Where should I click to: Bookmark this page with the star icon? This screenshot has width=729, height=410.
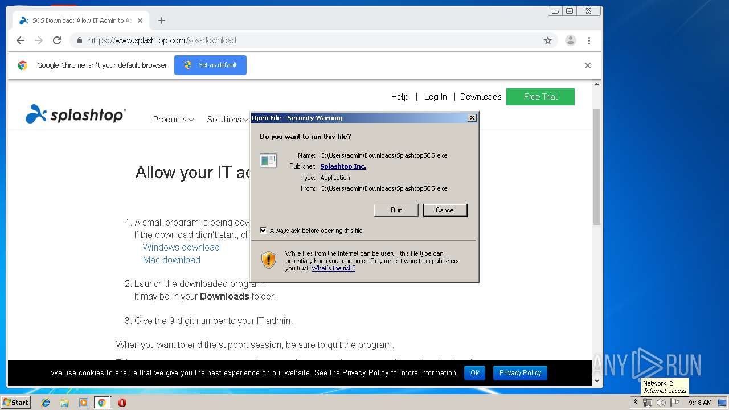click(548, 40)
